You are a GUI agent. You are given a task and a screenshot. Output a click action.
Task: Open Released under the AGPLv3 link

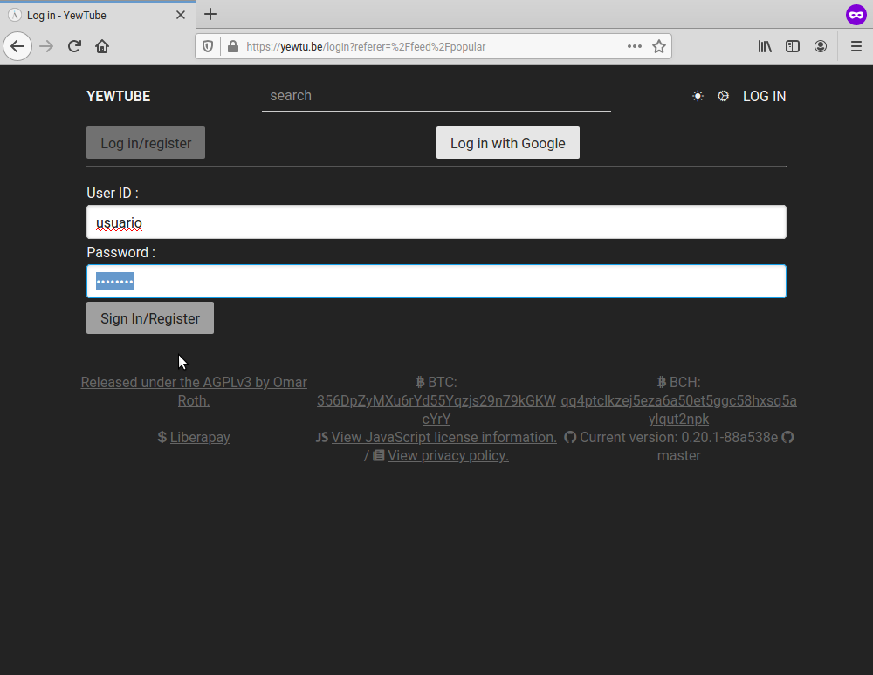point(194,392)
